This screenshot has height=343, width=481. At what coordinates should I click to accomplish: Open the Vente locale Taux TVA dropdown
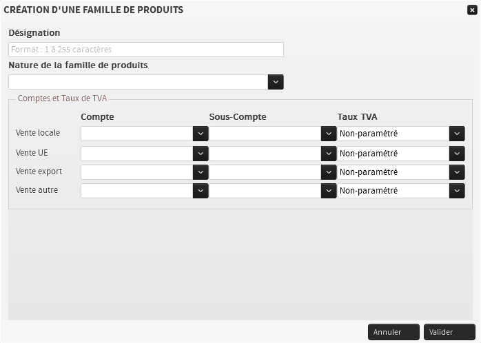[457, 134]
